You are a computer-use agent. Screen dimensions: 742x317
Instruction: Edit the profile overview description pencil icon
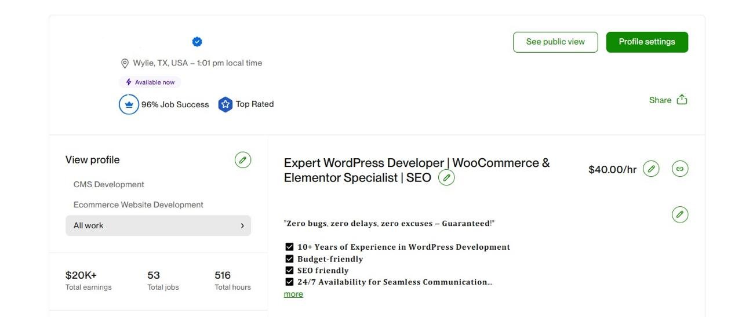click(x=680, y=214)
